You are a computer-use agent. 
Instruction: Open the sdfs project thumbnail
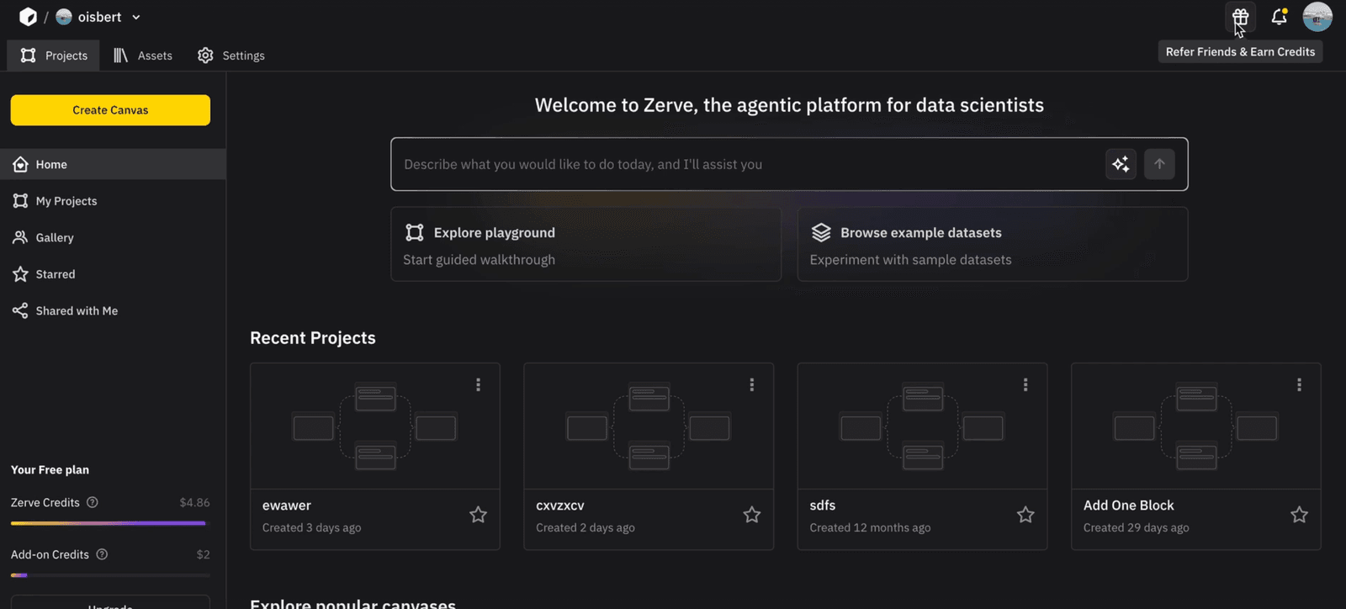[923, 426]
